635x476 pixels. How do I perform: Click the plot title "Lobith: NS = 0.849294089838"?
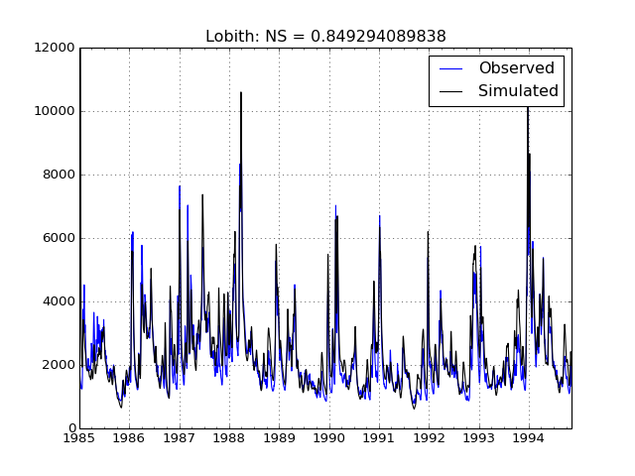tap(325, 37)
